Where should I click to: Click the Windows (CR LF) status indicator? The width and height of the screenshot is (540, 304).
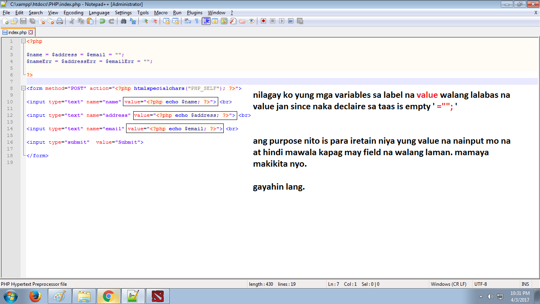449,284
